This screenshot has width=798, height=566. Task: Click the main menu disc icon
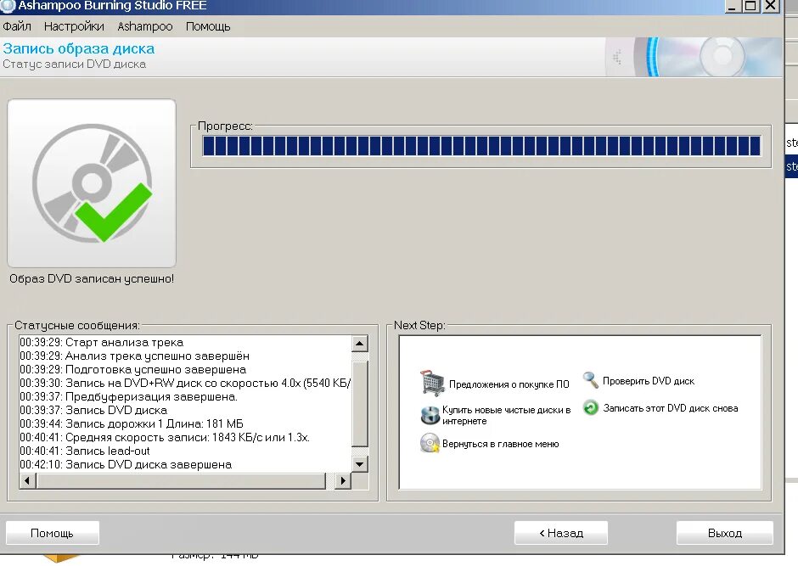[430, 443]
